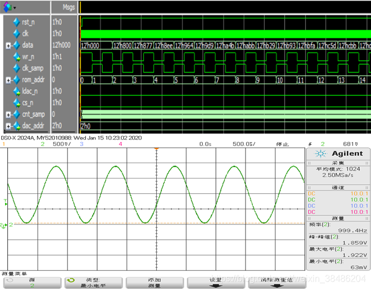Screen dimensions: 371x289
Task: Click the 12'h877 data waveform segment
Action: coord(143,45)
